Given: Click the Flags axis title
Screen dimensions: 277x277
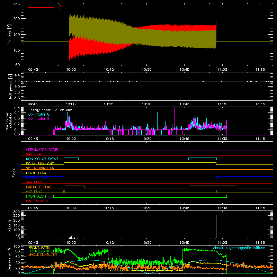Looking at the screenshot, I should click(14, 173).
